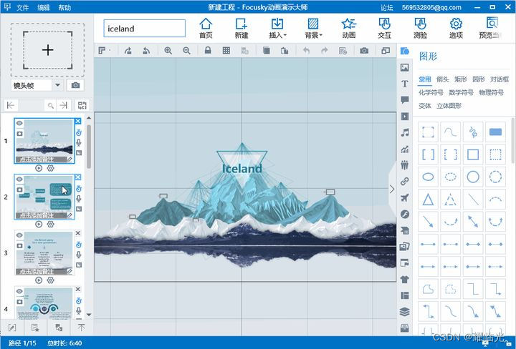Expand the 镜头帧 frame type dropdown
Screen dimensions: 516x349
(57, 85)
